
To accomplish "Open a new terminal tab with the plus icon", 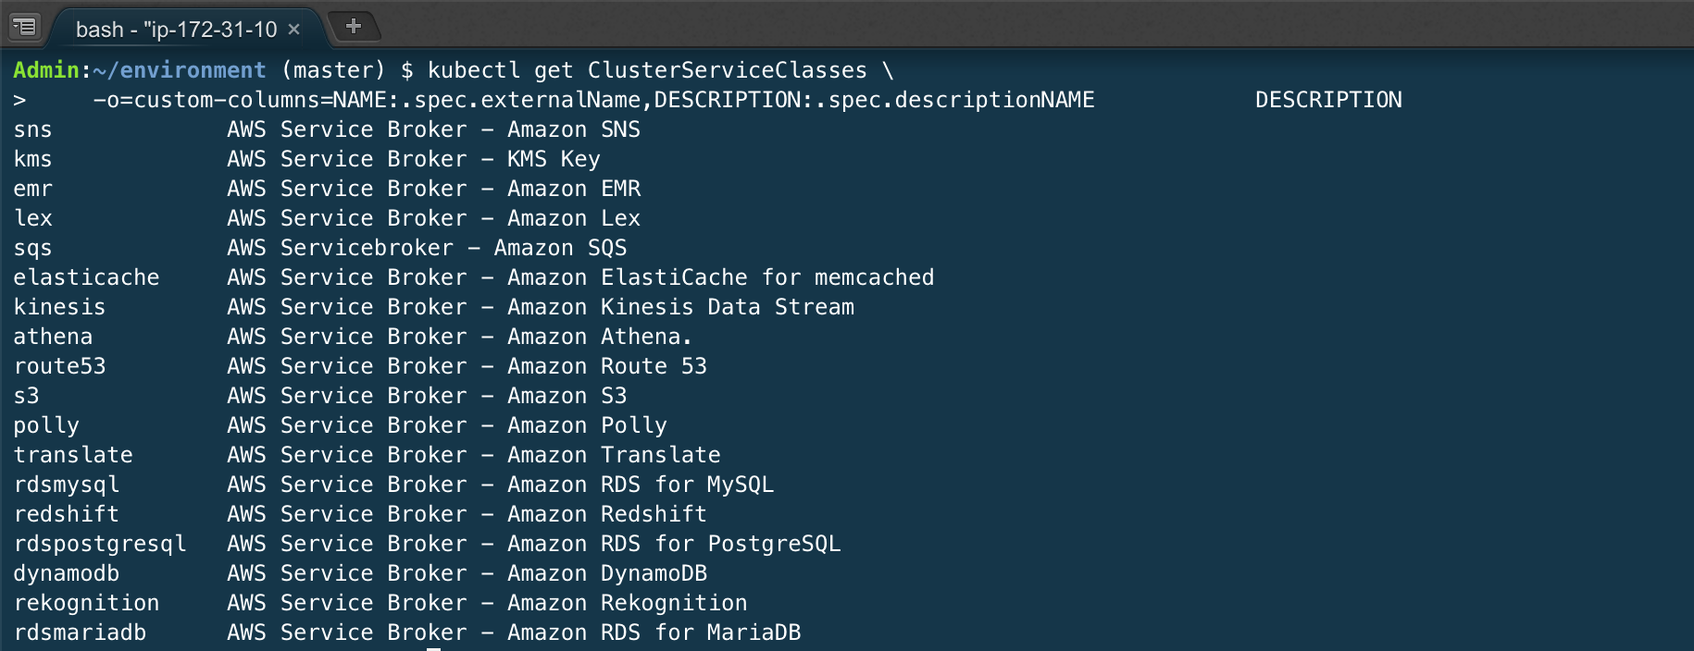I will [353, 25].
